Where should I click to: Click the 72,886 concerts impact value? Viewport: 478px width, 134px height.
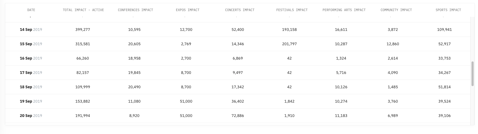(238, 116)
